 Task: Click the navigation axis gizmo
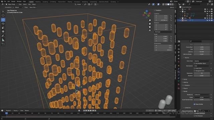point(147,14)
